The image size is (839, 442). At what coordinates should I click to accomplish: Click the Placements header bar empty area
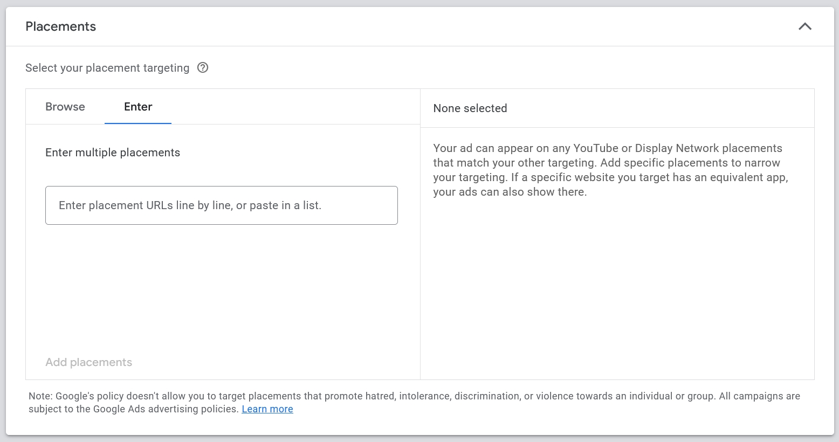[446, 26]
